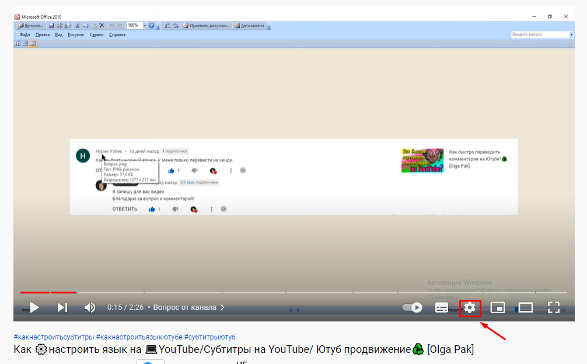This screenshot has width=587, height=364.
Task: Click the Copy icon in toolbar
Action: (x=85, y=26)
